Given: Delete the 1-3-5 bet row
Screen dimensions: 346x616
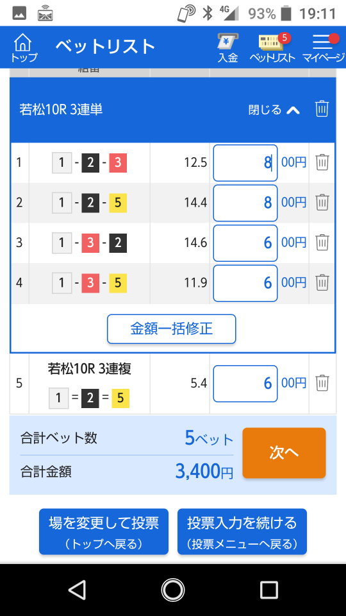Looking at the screenshot, I should pyautogui.click(x=322, y=282).
